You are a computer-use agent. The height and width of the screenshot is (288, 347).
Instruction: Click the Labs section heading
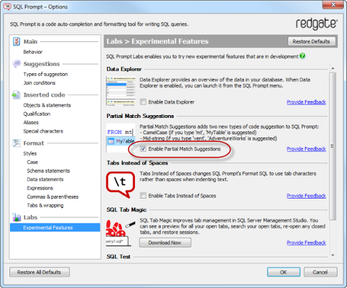pyautogui.click(x=30, y=218)
